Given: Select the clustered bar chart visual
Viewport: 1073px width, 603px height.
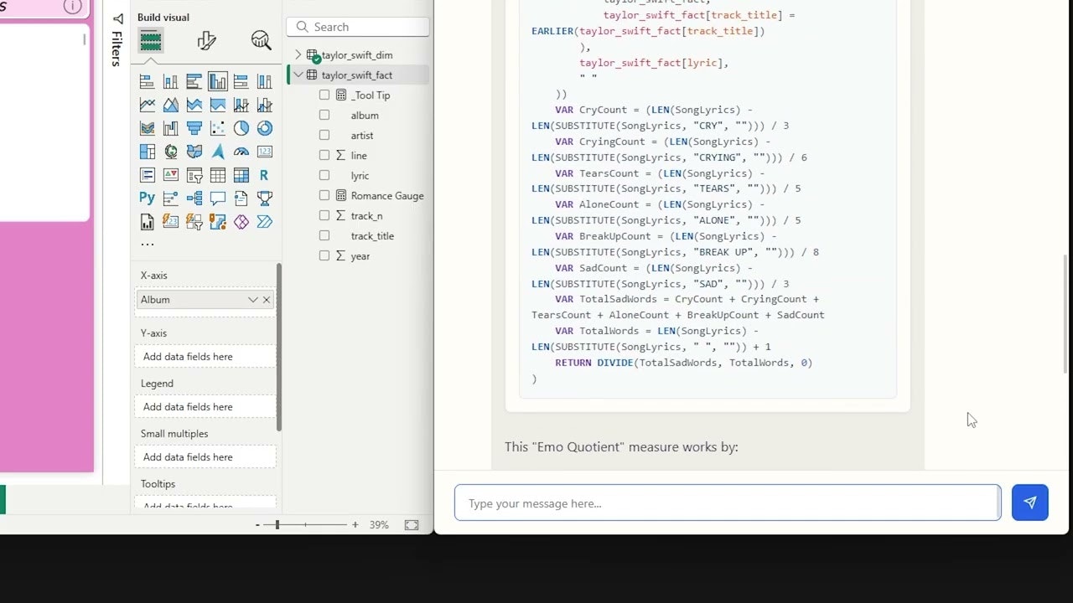Looking at the screenshot, I should coord(194,81).
